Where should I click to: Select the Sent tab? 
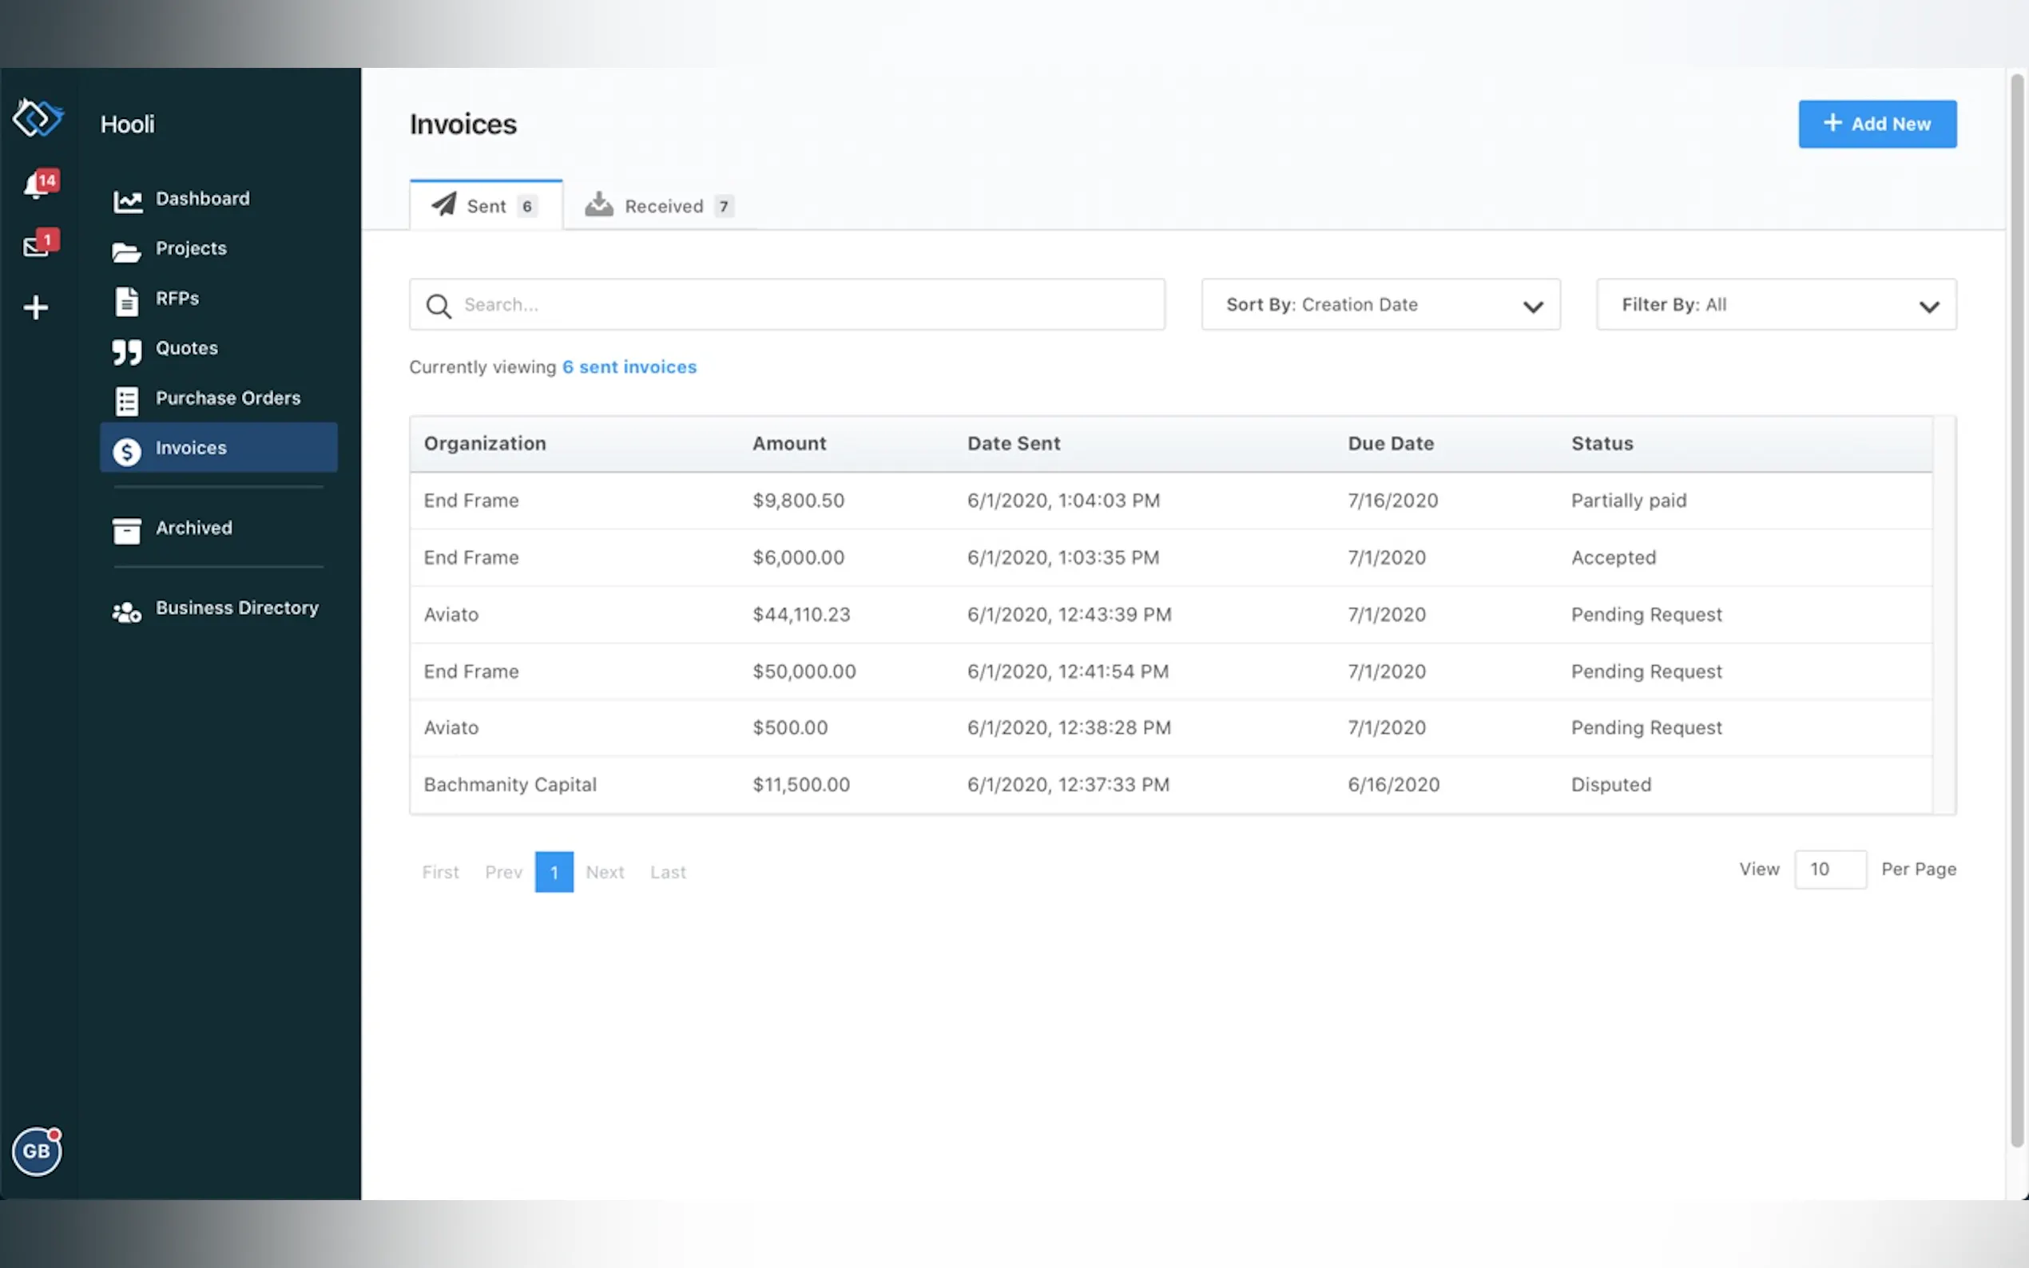tap(486, 206)
